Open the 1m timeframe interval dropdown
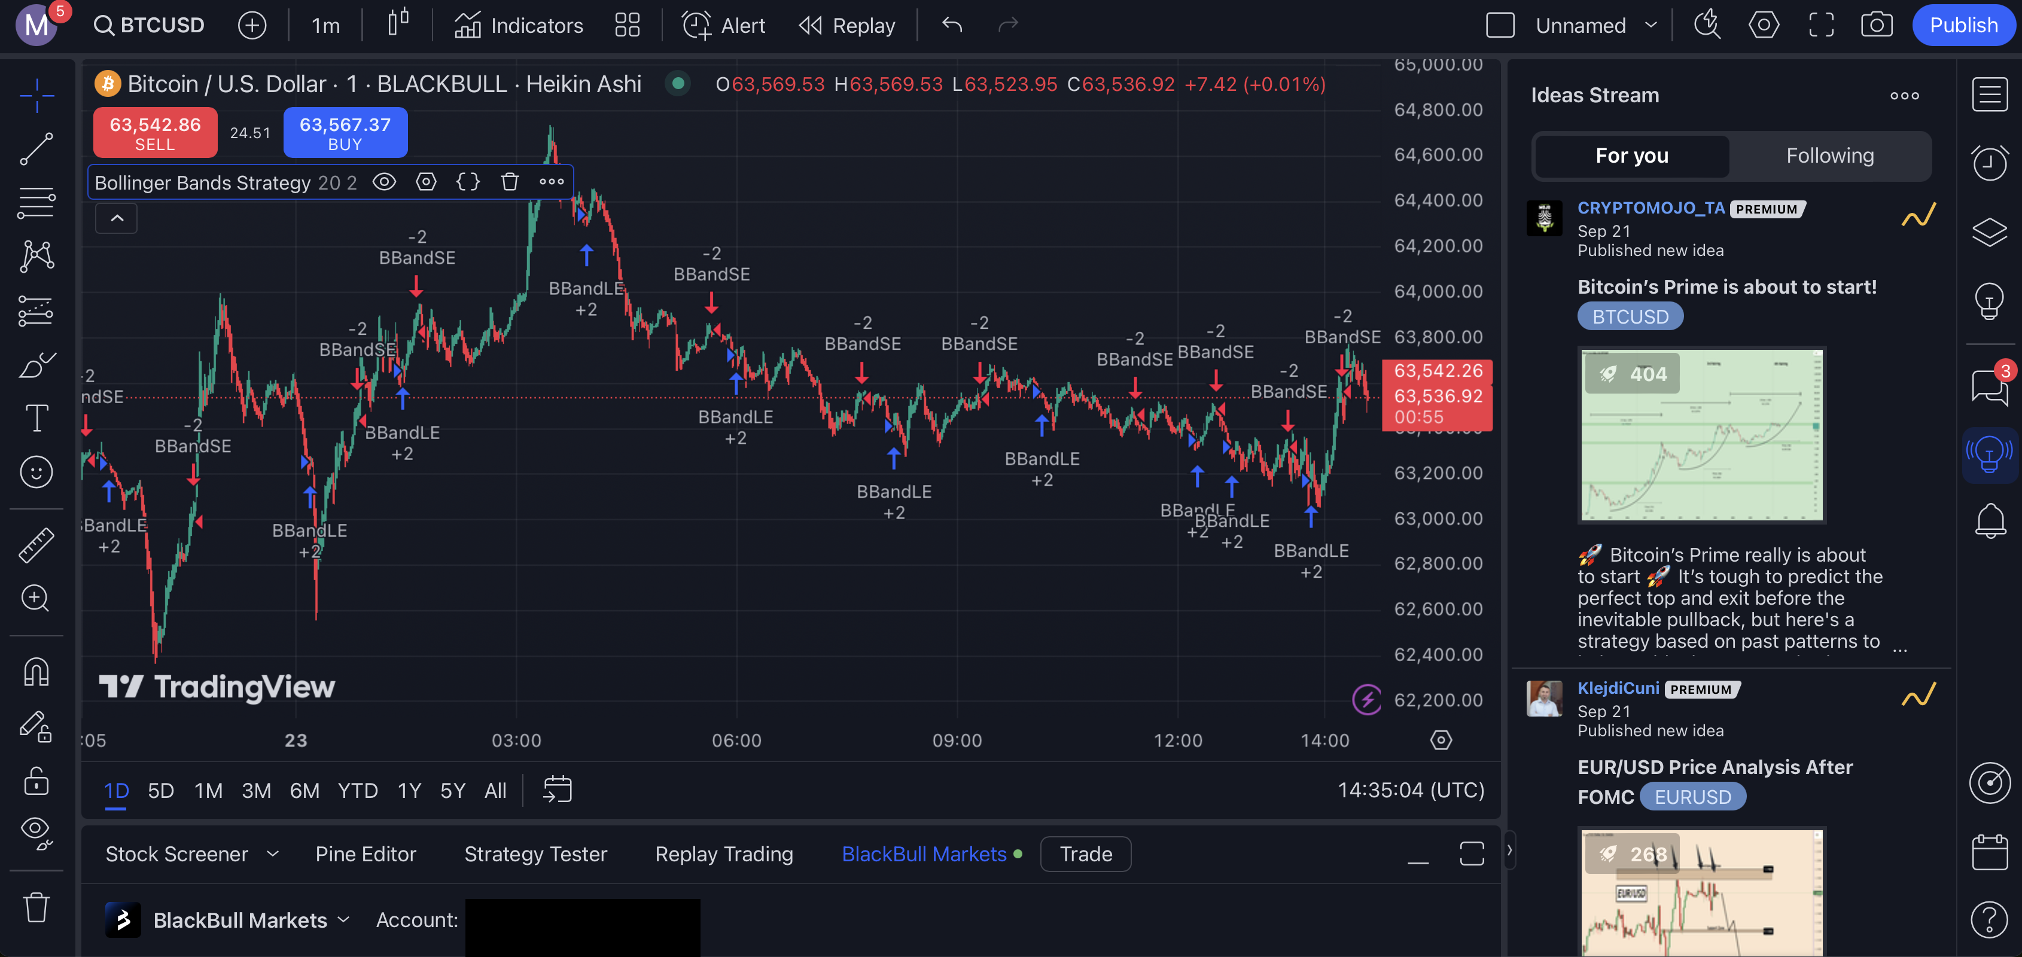Image resolution: width=2022 pixels, height=957 pixels. [326, 25]
